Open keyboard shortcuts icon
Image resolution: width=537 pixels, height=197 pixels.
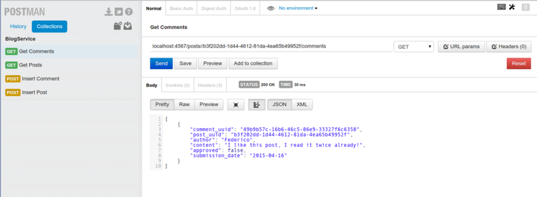coord(501,7)
